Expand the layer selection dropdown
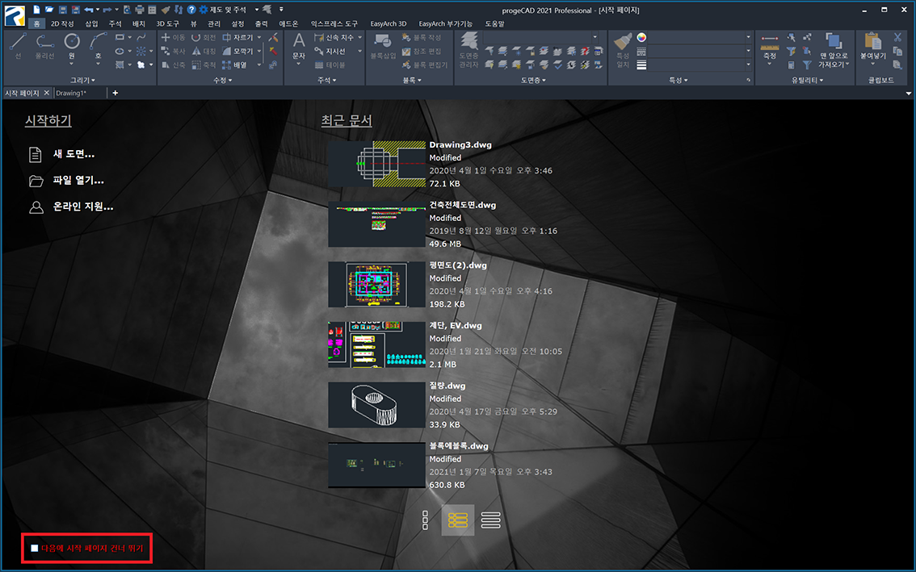 click(x=595, y=37)
